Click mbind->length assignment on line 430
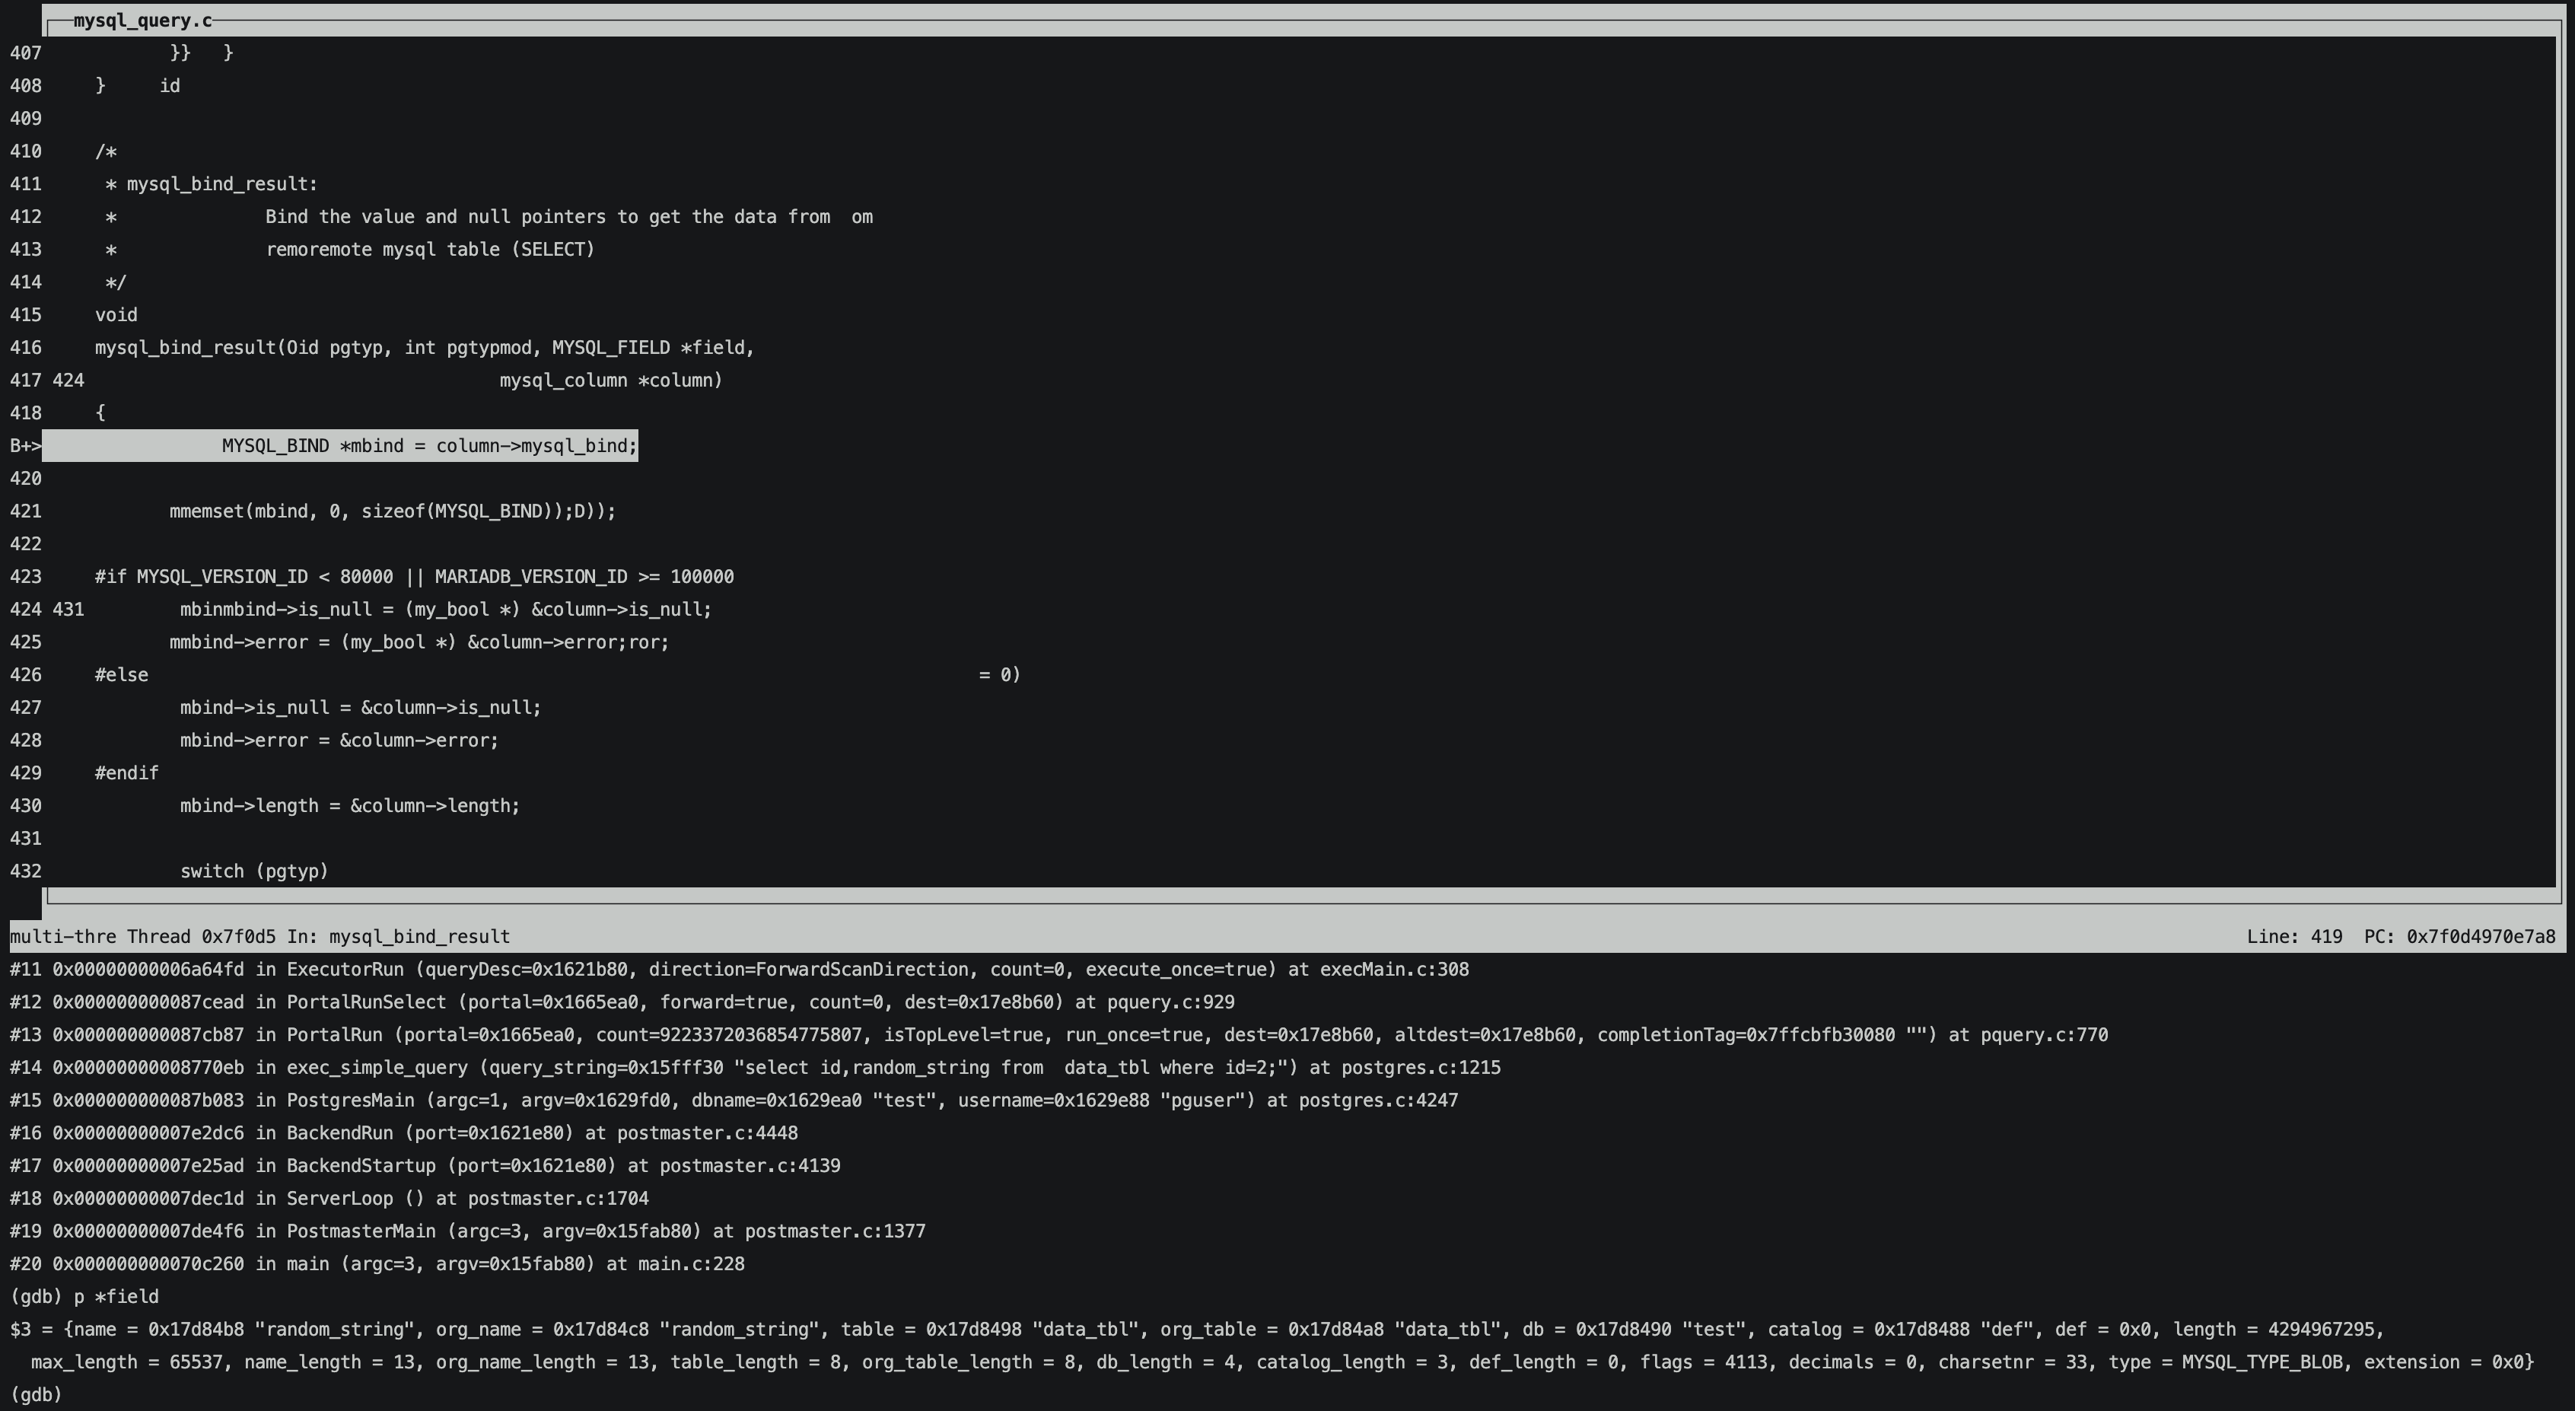The width and height of the screenshot is (2575, 1411). (x=349, y=806)
